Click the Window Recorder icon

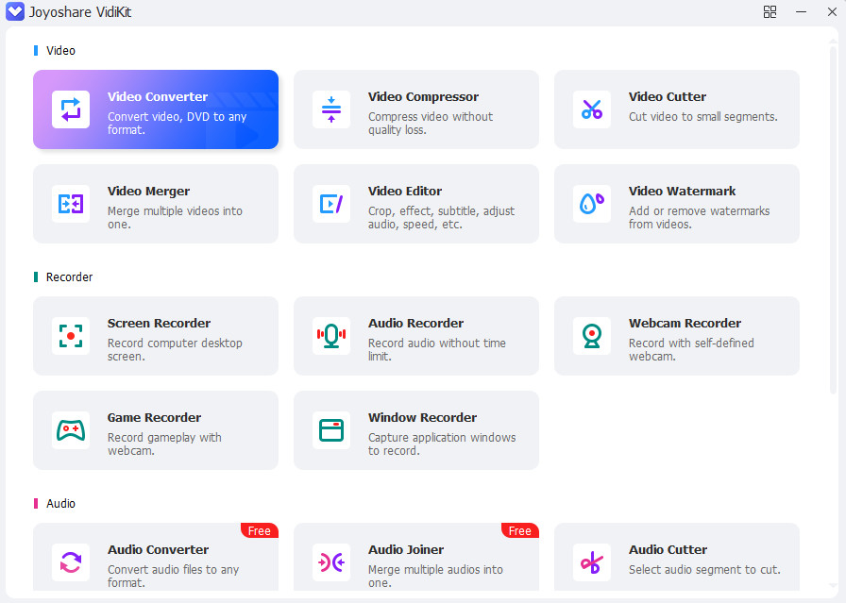coord(331,430)
